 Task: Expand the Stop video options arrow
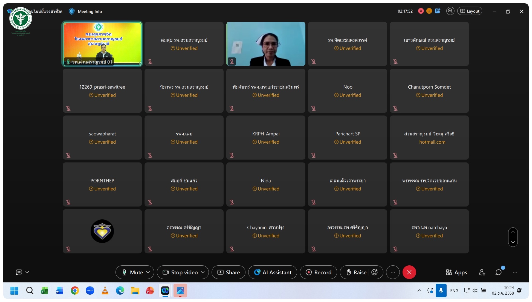203,272
